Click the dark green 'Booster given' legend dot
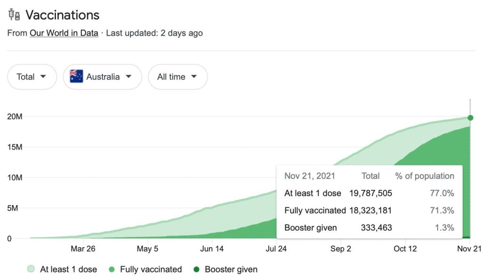 (196, 270)
